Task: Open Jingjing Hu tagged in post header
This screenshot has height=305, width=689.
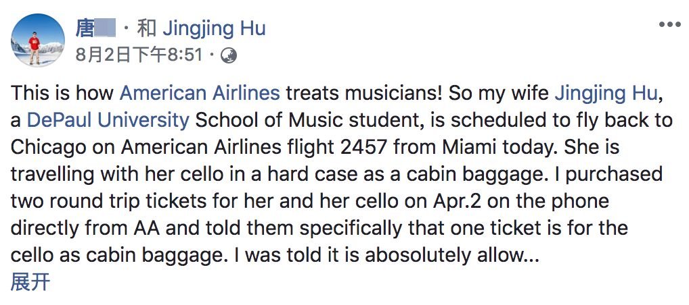Action: (213, 28)
